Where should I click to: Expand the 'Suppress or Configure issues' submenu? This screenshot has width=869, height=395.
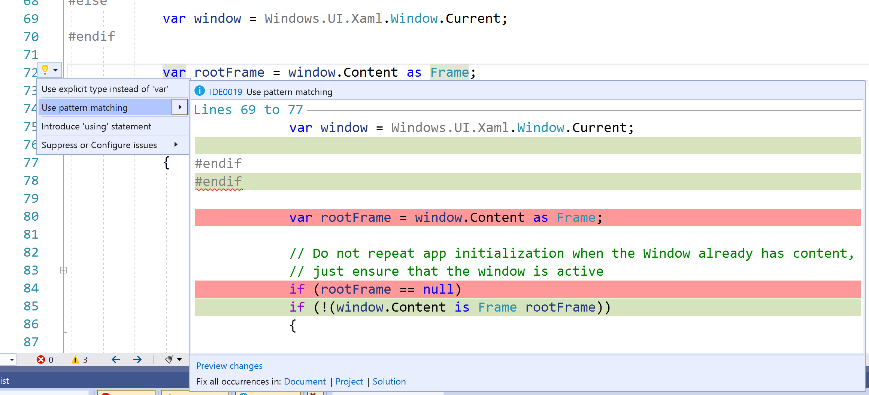(x=176, y=145)
